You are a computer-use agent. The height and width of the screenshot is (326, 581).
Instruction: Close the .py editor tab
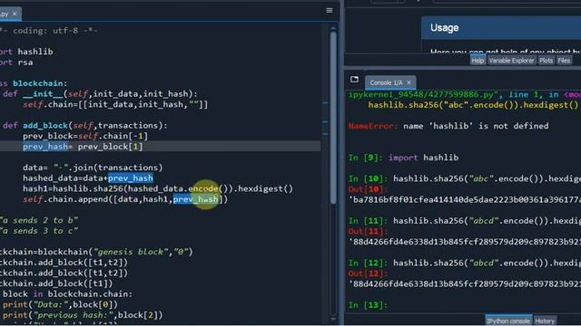[x=15, y=14]
